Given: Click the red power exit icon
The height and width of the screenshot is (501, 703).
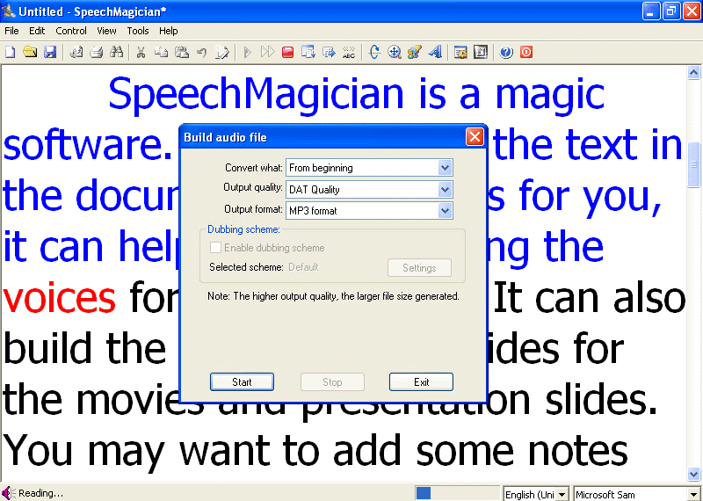Looking at the screenshot, I should click(x=526, y=52).
